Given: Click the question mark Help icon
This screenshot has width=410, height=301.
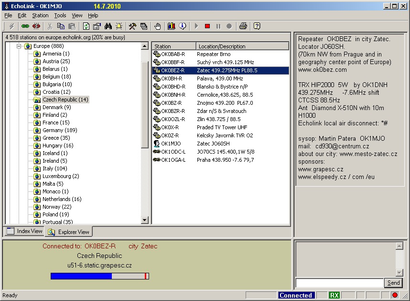Looking at the screenshot, I should coord(257,26).
